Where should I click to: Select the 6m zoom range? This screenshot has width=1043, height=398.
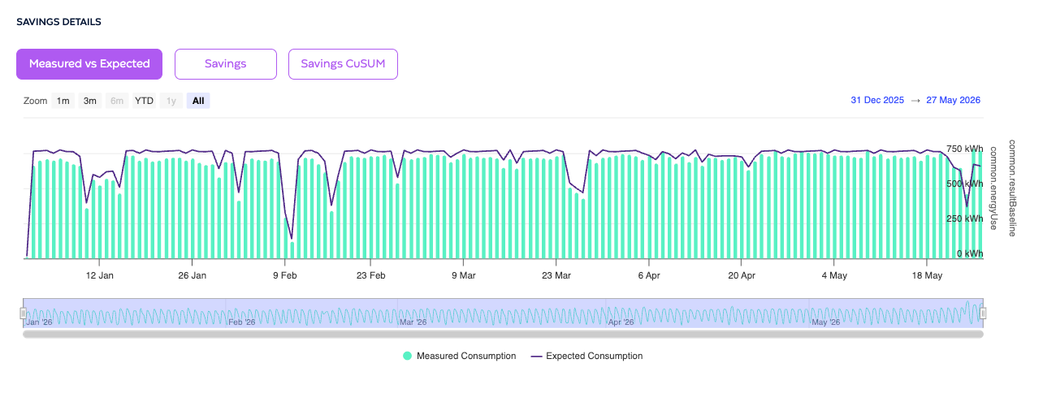pyautogui.click(x=117, y=101)
